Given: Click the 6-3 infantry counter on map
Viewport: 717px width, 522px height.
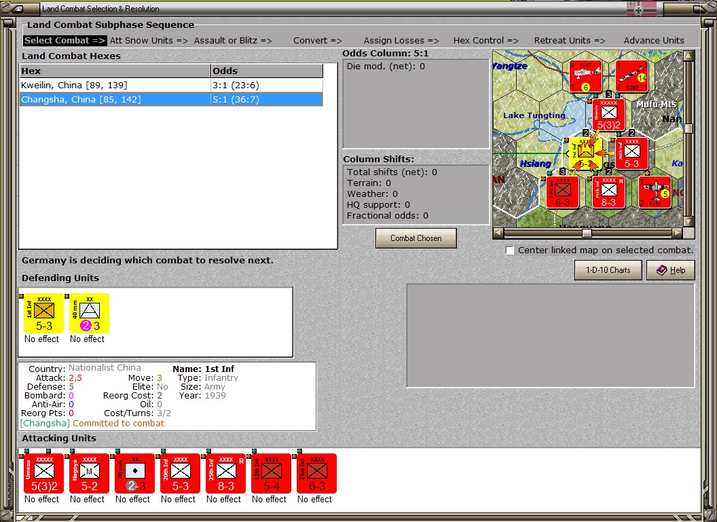Looking at the screenshot, I should point(562,192).
